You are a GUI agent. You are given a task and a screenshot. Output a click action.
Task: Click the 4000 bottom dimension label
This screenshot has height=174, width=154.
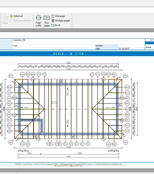[x=29, y=153]
